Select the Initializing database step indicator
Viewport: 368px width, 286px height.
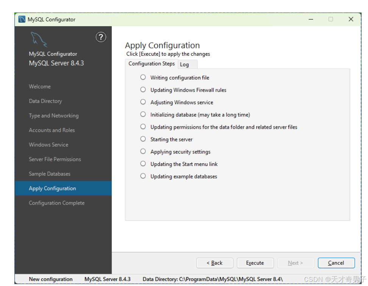pyautogui.click(x=143, y=114)
